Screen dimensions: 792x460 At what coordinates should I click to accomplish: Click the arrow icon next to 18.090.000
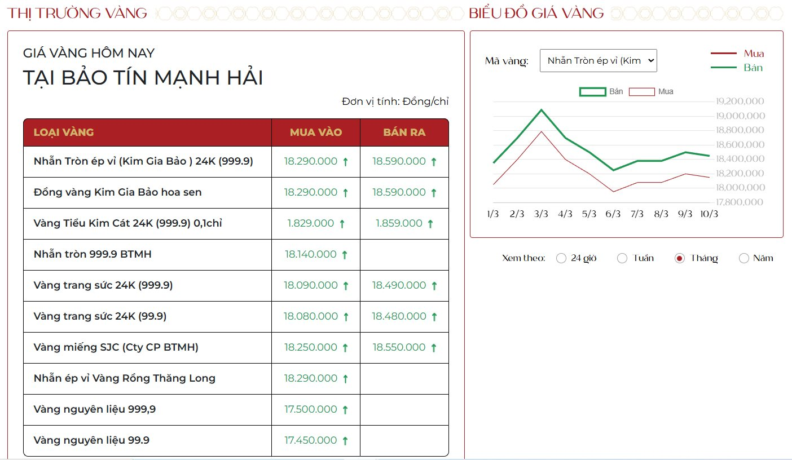(x=346, y=285)
